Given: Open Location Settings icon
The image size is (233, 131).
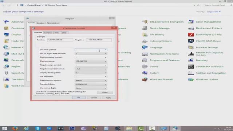Looking at the screenshot, I should [191, 47].
